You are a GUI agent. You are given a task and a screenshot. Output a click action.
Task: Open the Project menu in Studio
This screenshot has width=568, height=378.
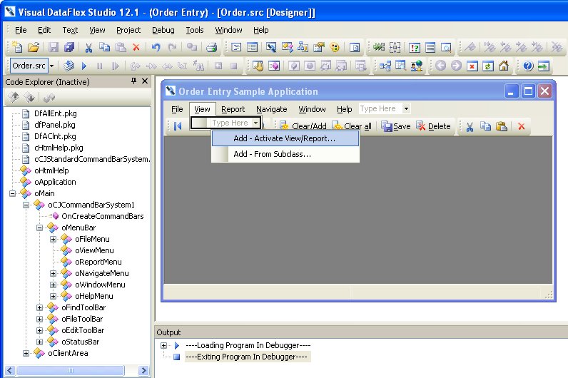point(128,30)
